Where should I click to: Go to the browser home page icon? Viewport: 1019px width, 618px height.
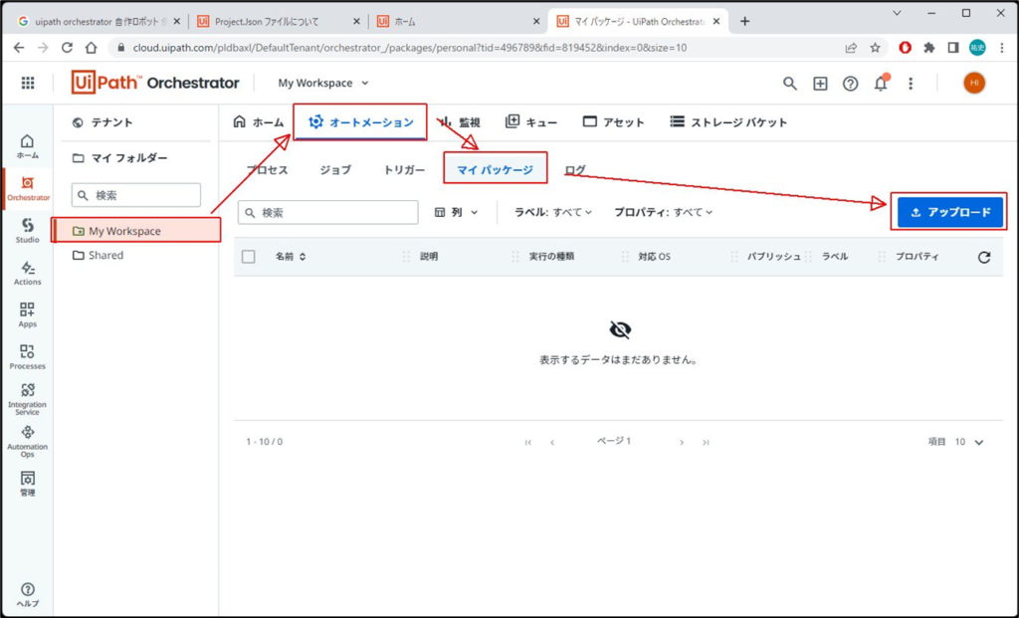(x=91, y=48)
